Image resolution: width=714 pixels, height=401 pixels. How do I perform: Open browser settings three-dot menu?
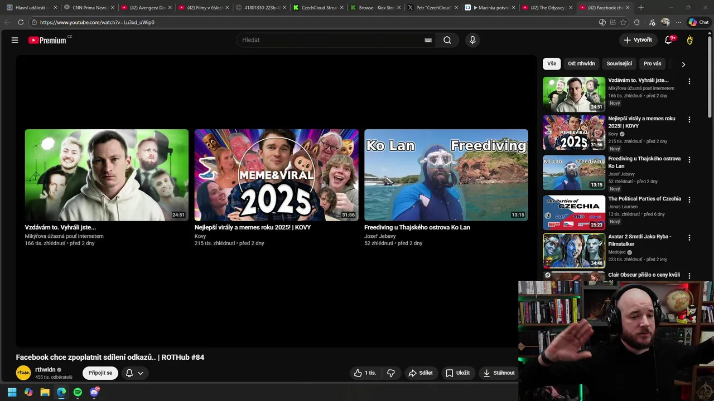[678, 22]
